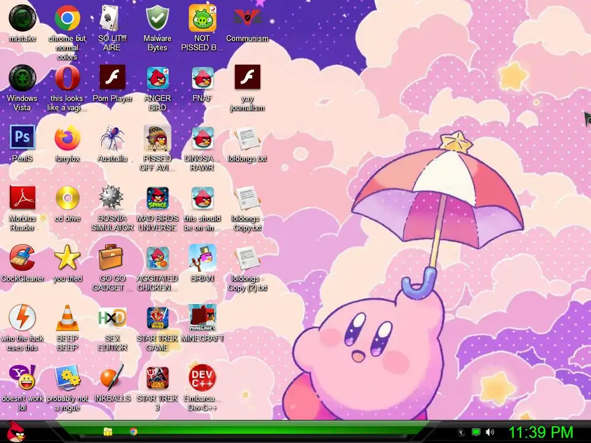Open the 11:39 PM taskbar clock
This screenshot has width=591, height=443.
click(x=541, y=433)
